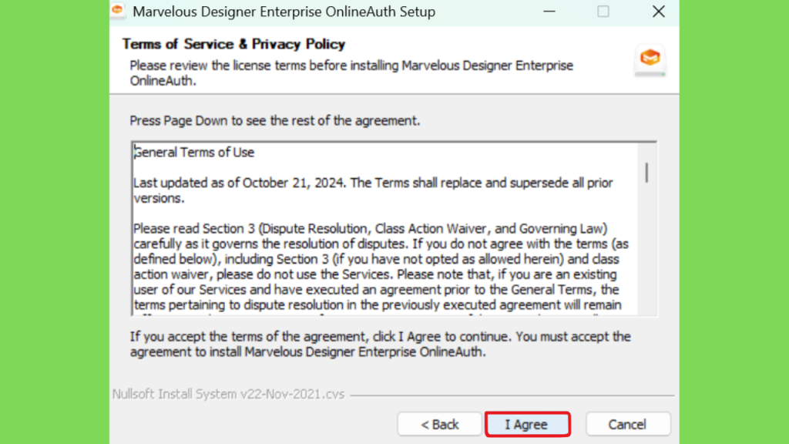Click the Marvelous Designer logo in header

[650, 59]
